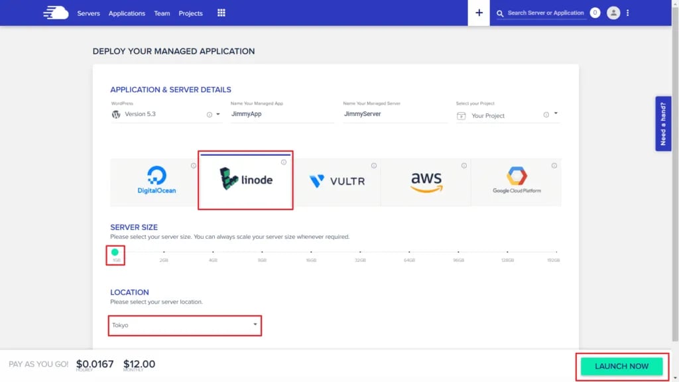Viewport: 679px width, 382px height.
Task: Click info icon on Google Cloud card
Action: (554, 165)
